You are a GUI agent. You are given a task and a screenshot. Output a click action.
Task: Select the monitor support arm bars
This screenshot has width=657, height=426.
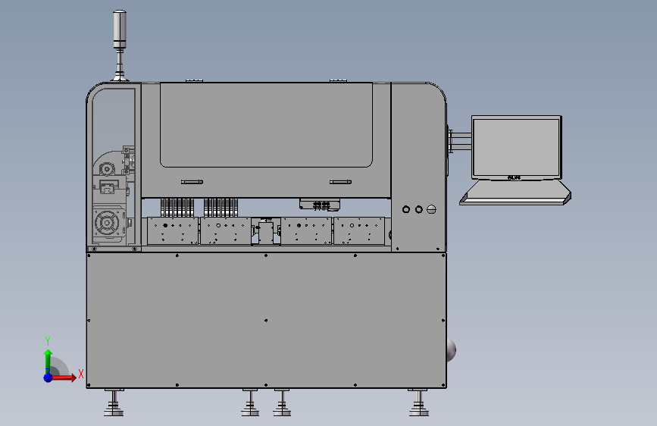tap(460, 139)
